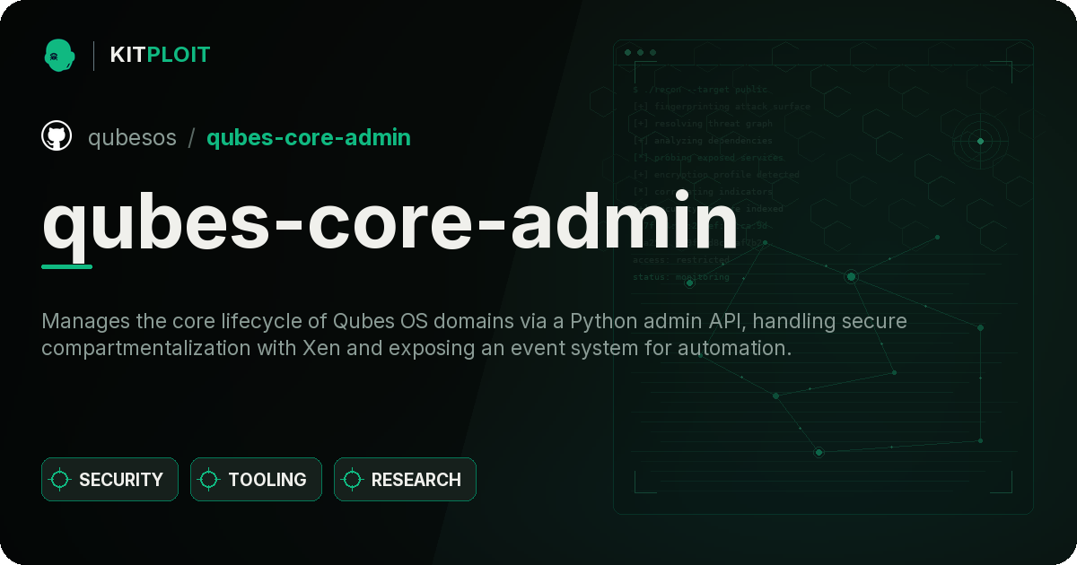Click the radar target icon in terminal panel
The image size is (1077, 565).
pos(980,141)
